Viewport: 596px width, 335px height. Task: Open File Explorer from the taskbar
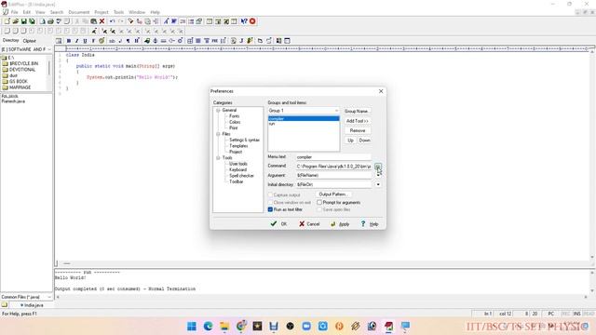[x=224, y=326]
